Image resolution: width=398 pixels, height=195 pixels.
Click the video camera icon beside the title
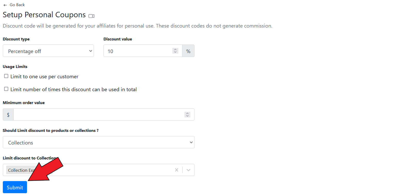tap(91, 16)
